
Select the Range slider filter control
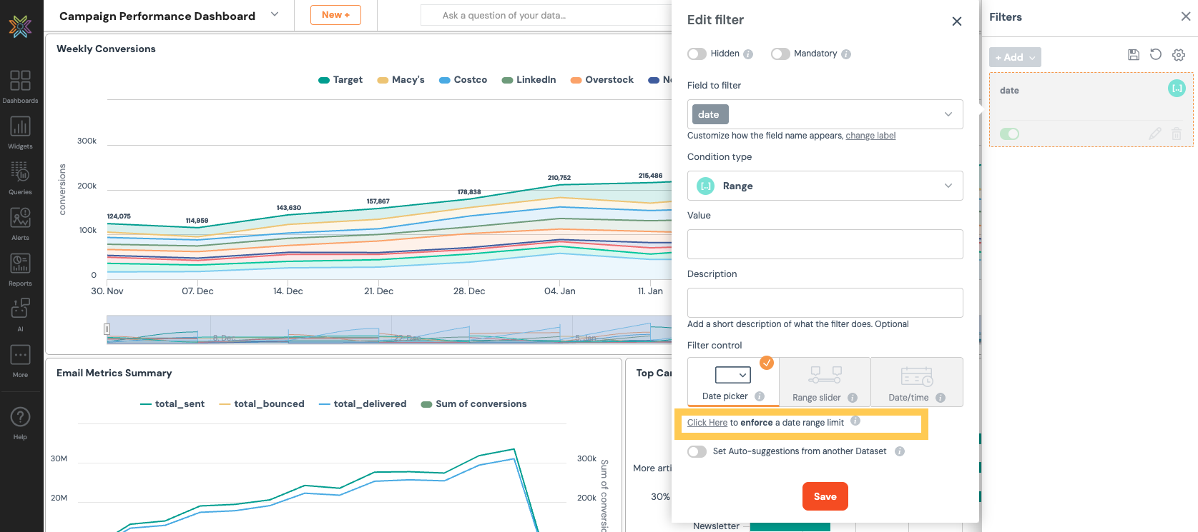click(825, 382)
